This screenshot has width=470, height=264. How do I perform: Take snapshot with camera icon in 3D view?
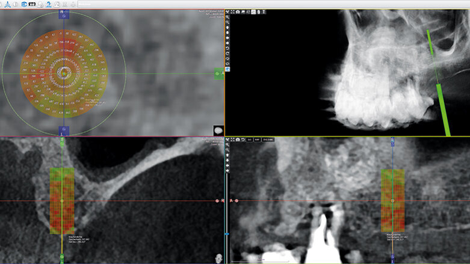click(238, 12)
